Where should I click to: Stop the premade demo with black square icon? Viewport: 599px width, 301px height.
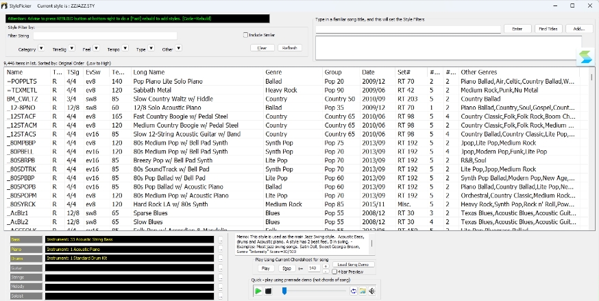point(268,291)
